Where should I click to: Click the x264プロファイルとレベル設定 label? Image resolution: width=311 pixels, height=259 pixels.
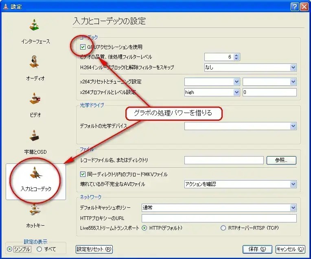tap(108, 92)
